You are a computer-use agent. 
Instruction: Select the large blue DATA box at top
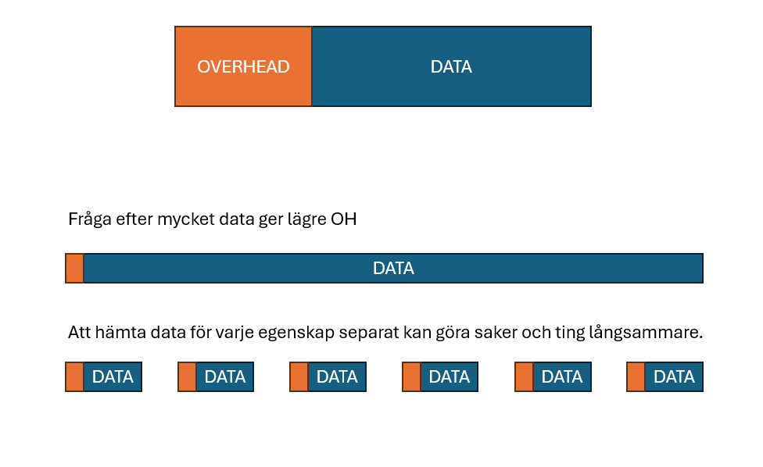coord(451,66)
